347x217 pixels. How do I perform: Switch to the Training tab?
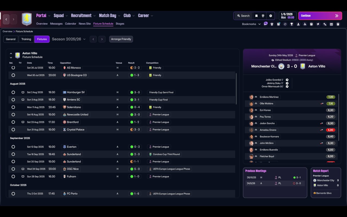pyautogui.click(x=26, y=39)
